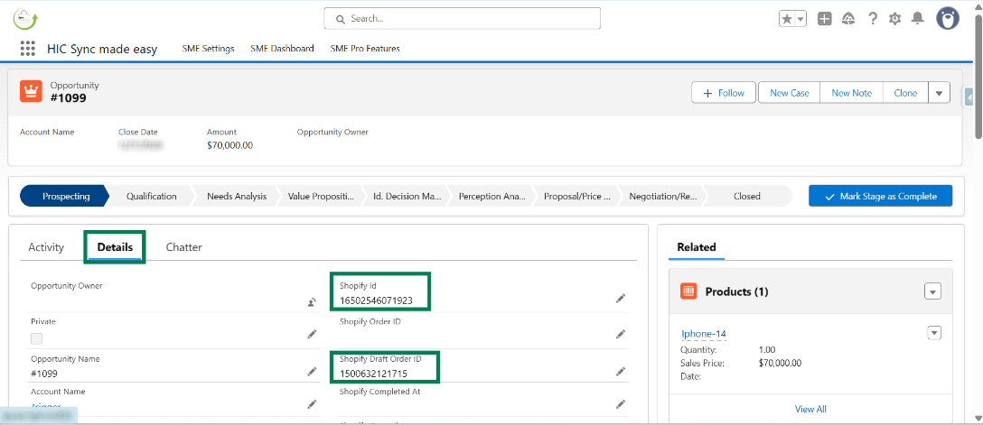Open the Setup gear icon
Image resolution: width=983 pixels, height=425 pixels.
pos(894,19)
